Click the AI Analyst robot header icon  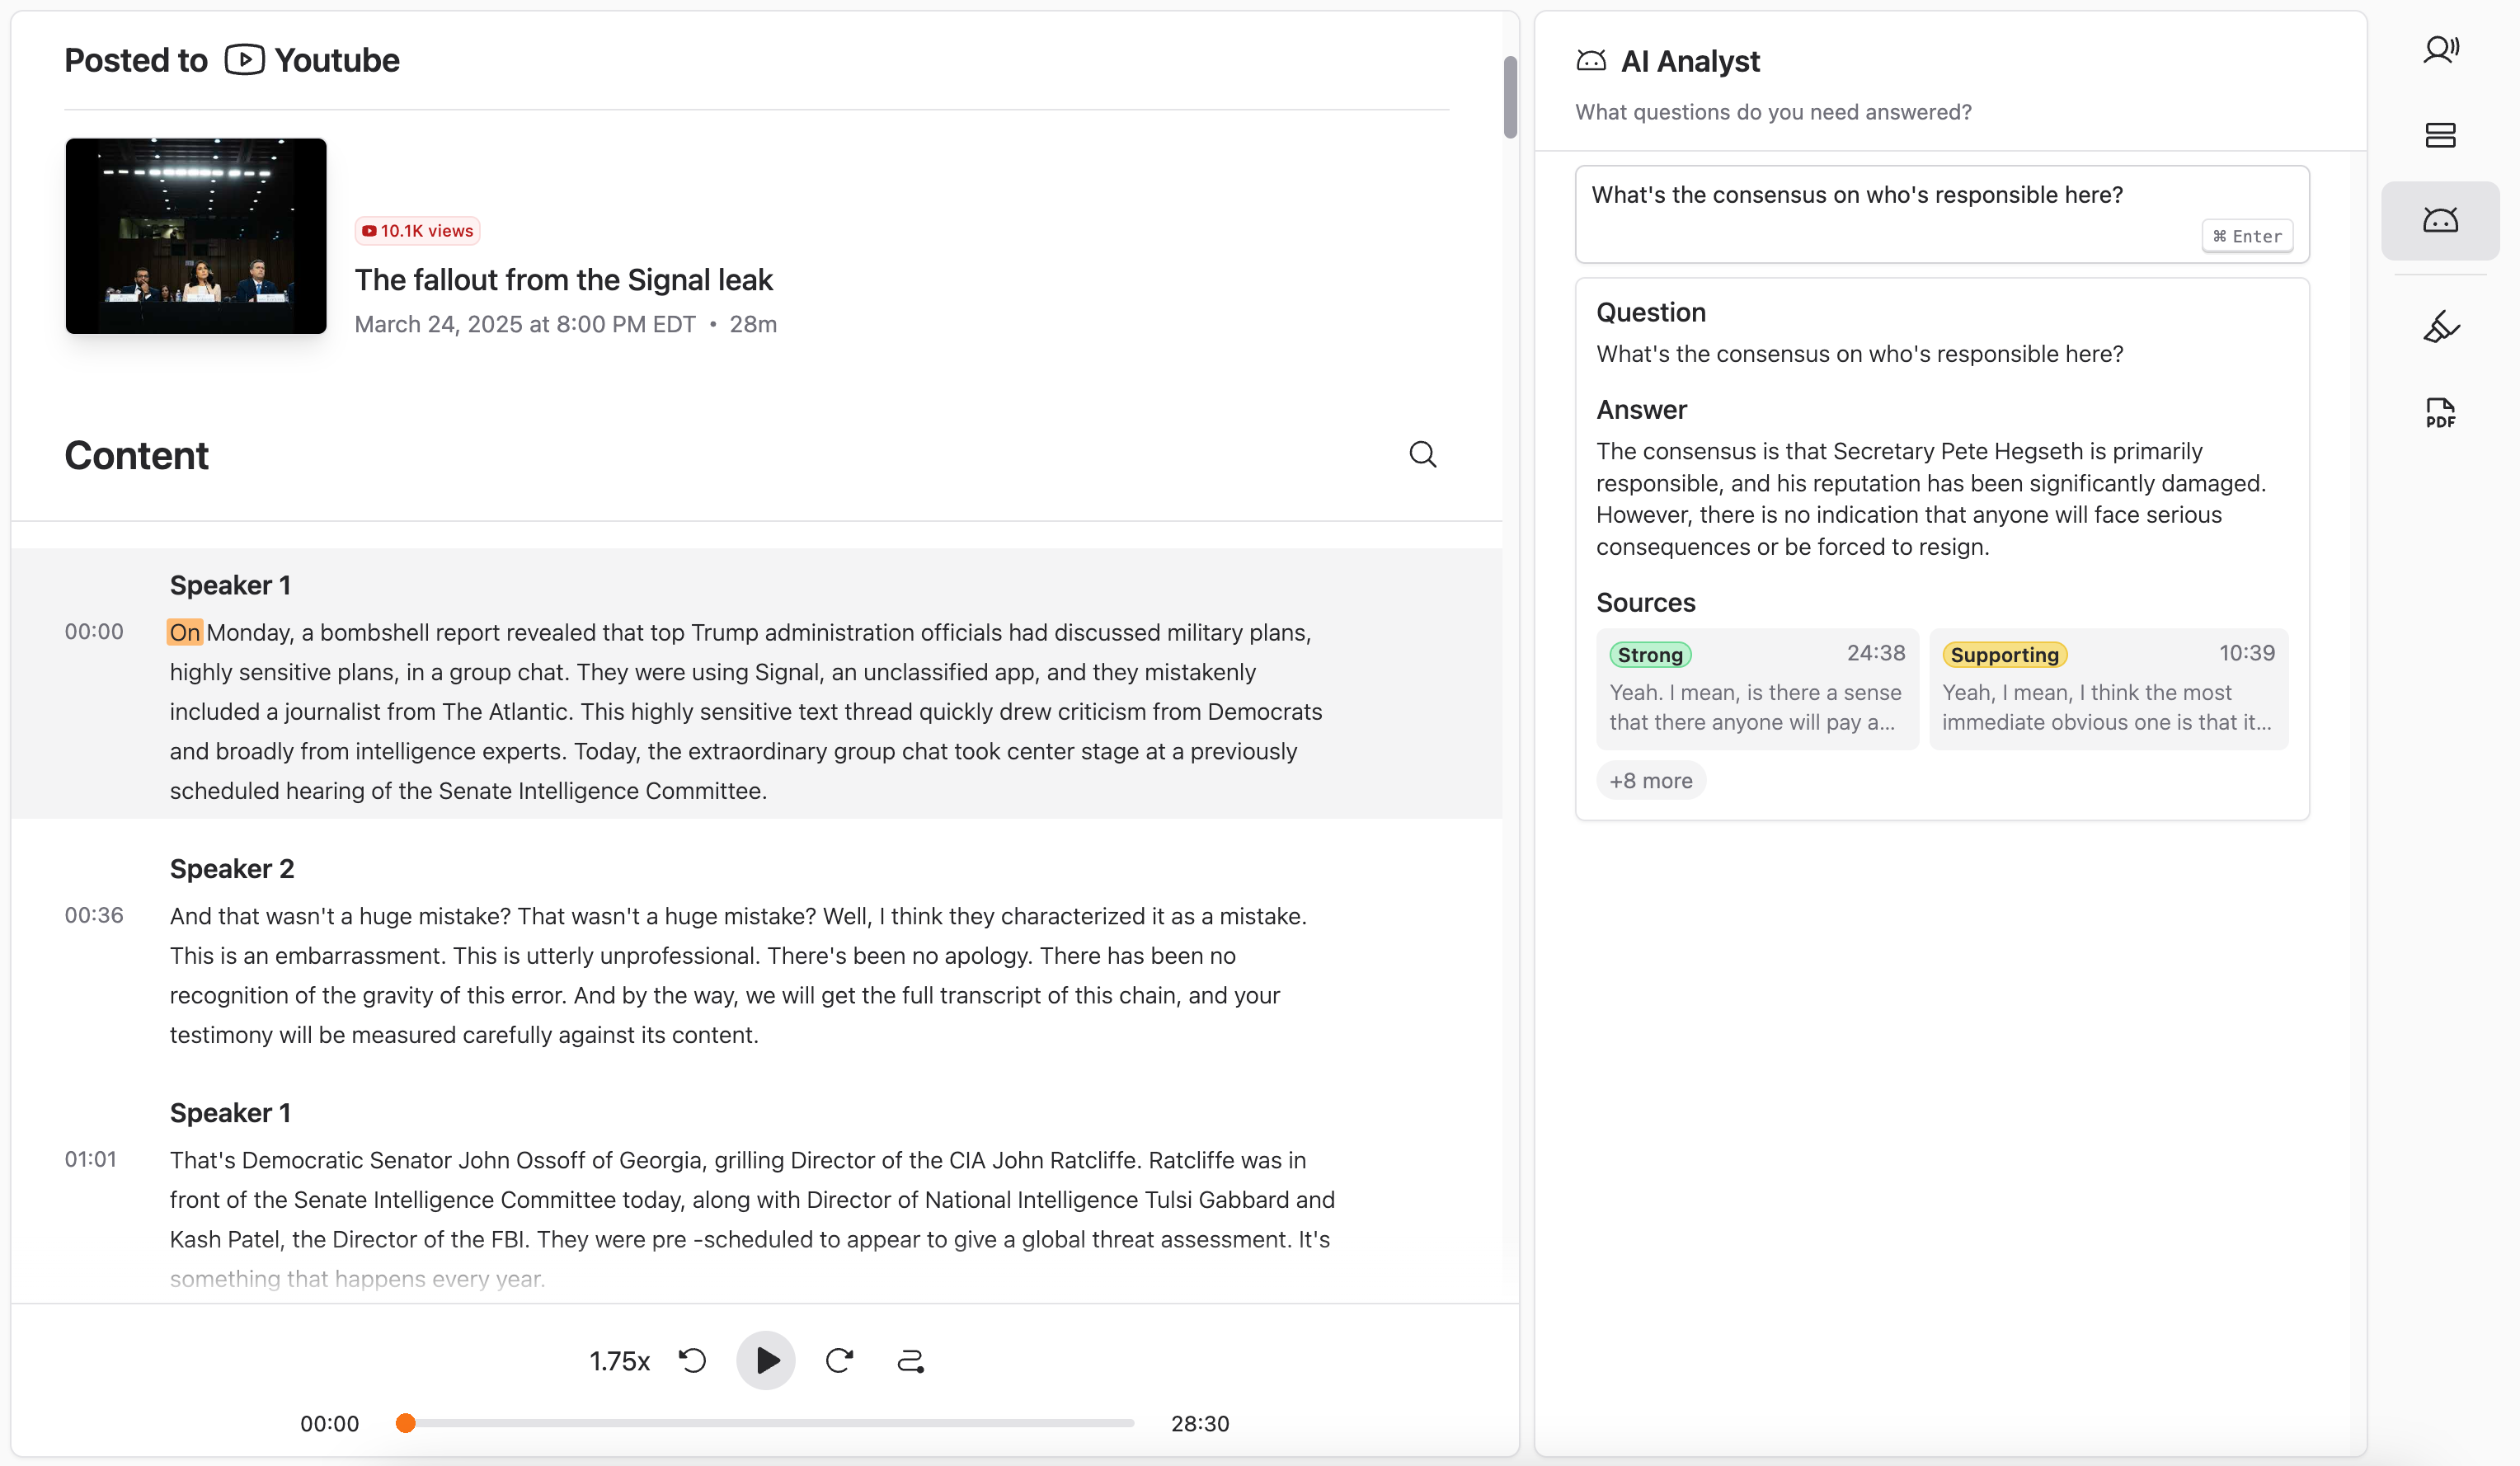click(x=1591, y=61)
